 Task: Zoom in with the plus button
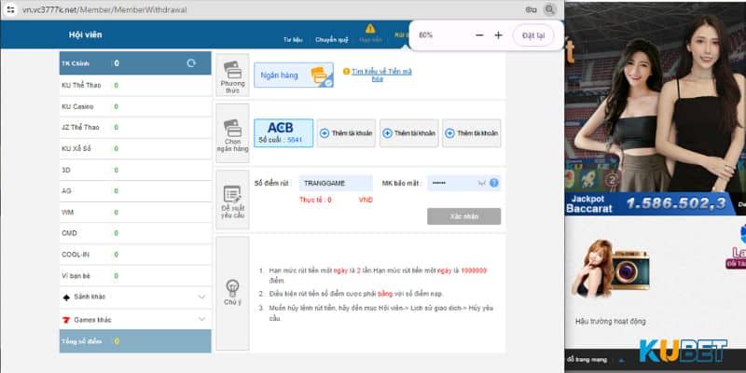[x=498, y=35]
